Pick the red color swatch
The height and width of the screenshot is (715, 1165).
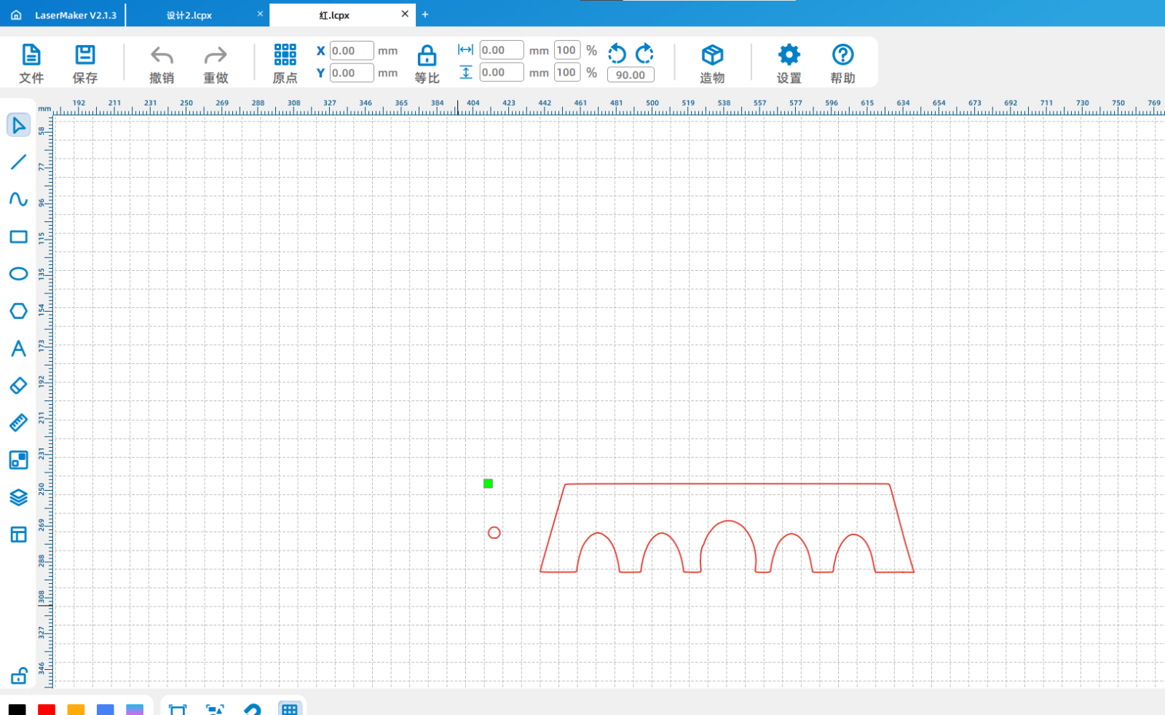point(47,709)
